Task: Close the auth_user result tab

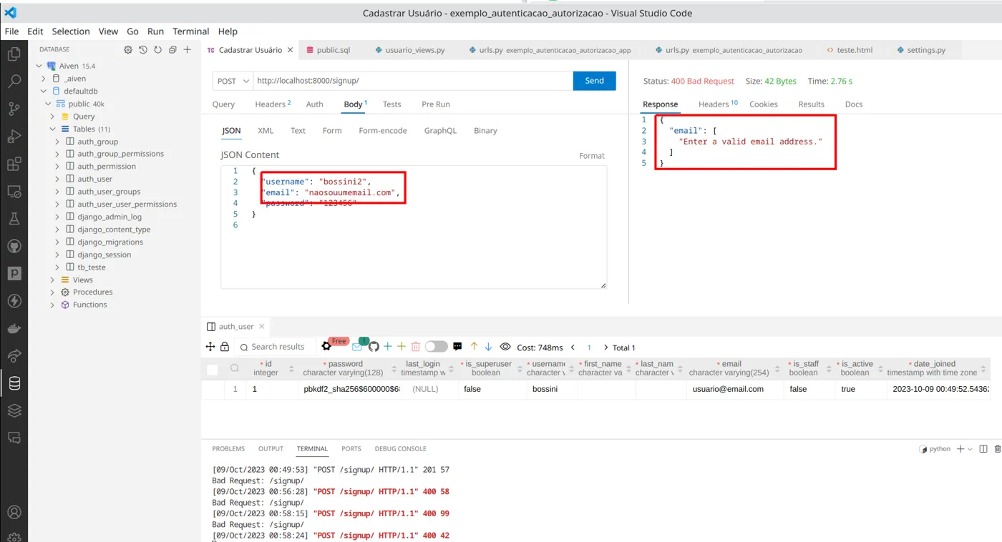Action: coord(262,326)
